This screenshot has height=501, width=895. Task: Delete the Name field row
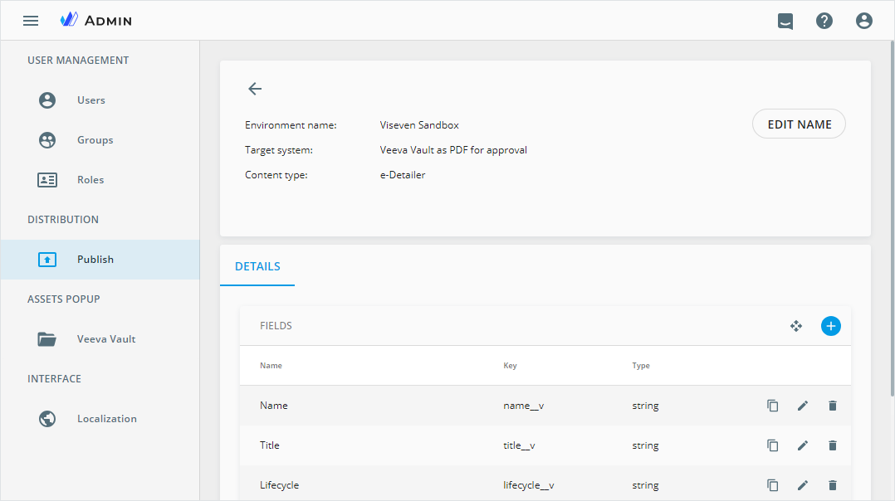833,406
